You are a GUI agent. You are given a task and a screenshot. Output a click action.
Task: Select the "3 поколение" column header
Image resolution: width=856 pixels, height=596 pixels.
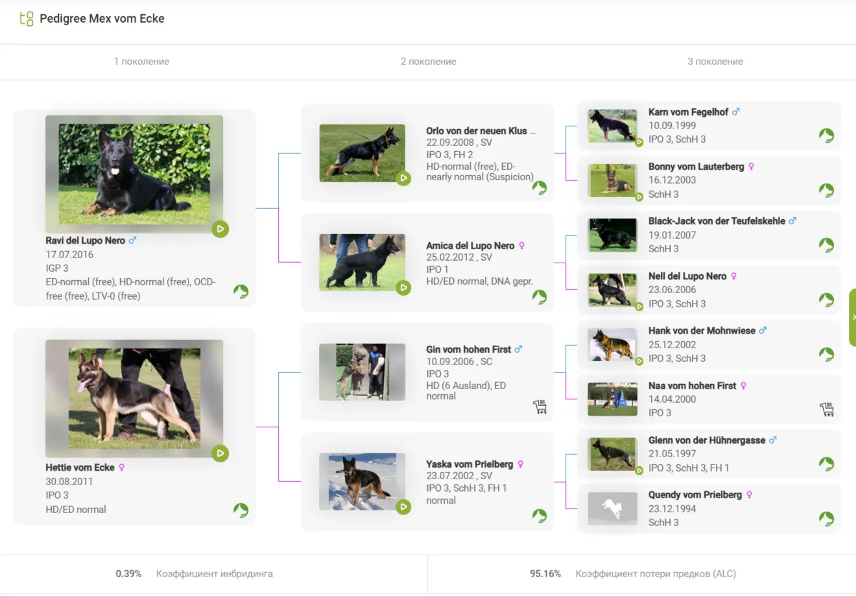715,62
